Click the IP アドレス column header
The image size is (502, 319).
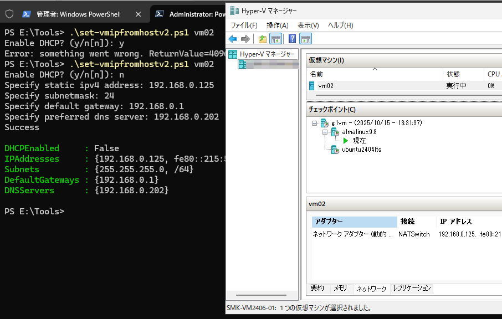(x=469, y=222)
